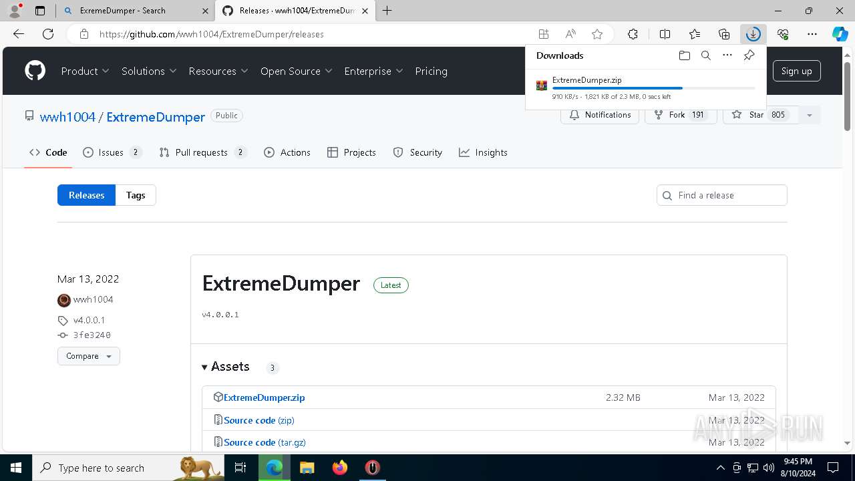Click Find a release search field
Screen dimensions: 855x481
(722, 195)
